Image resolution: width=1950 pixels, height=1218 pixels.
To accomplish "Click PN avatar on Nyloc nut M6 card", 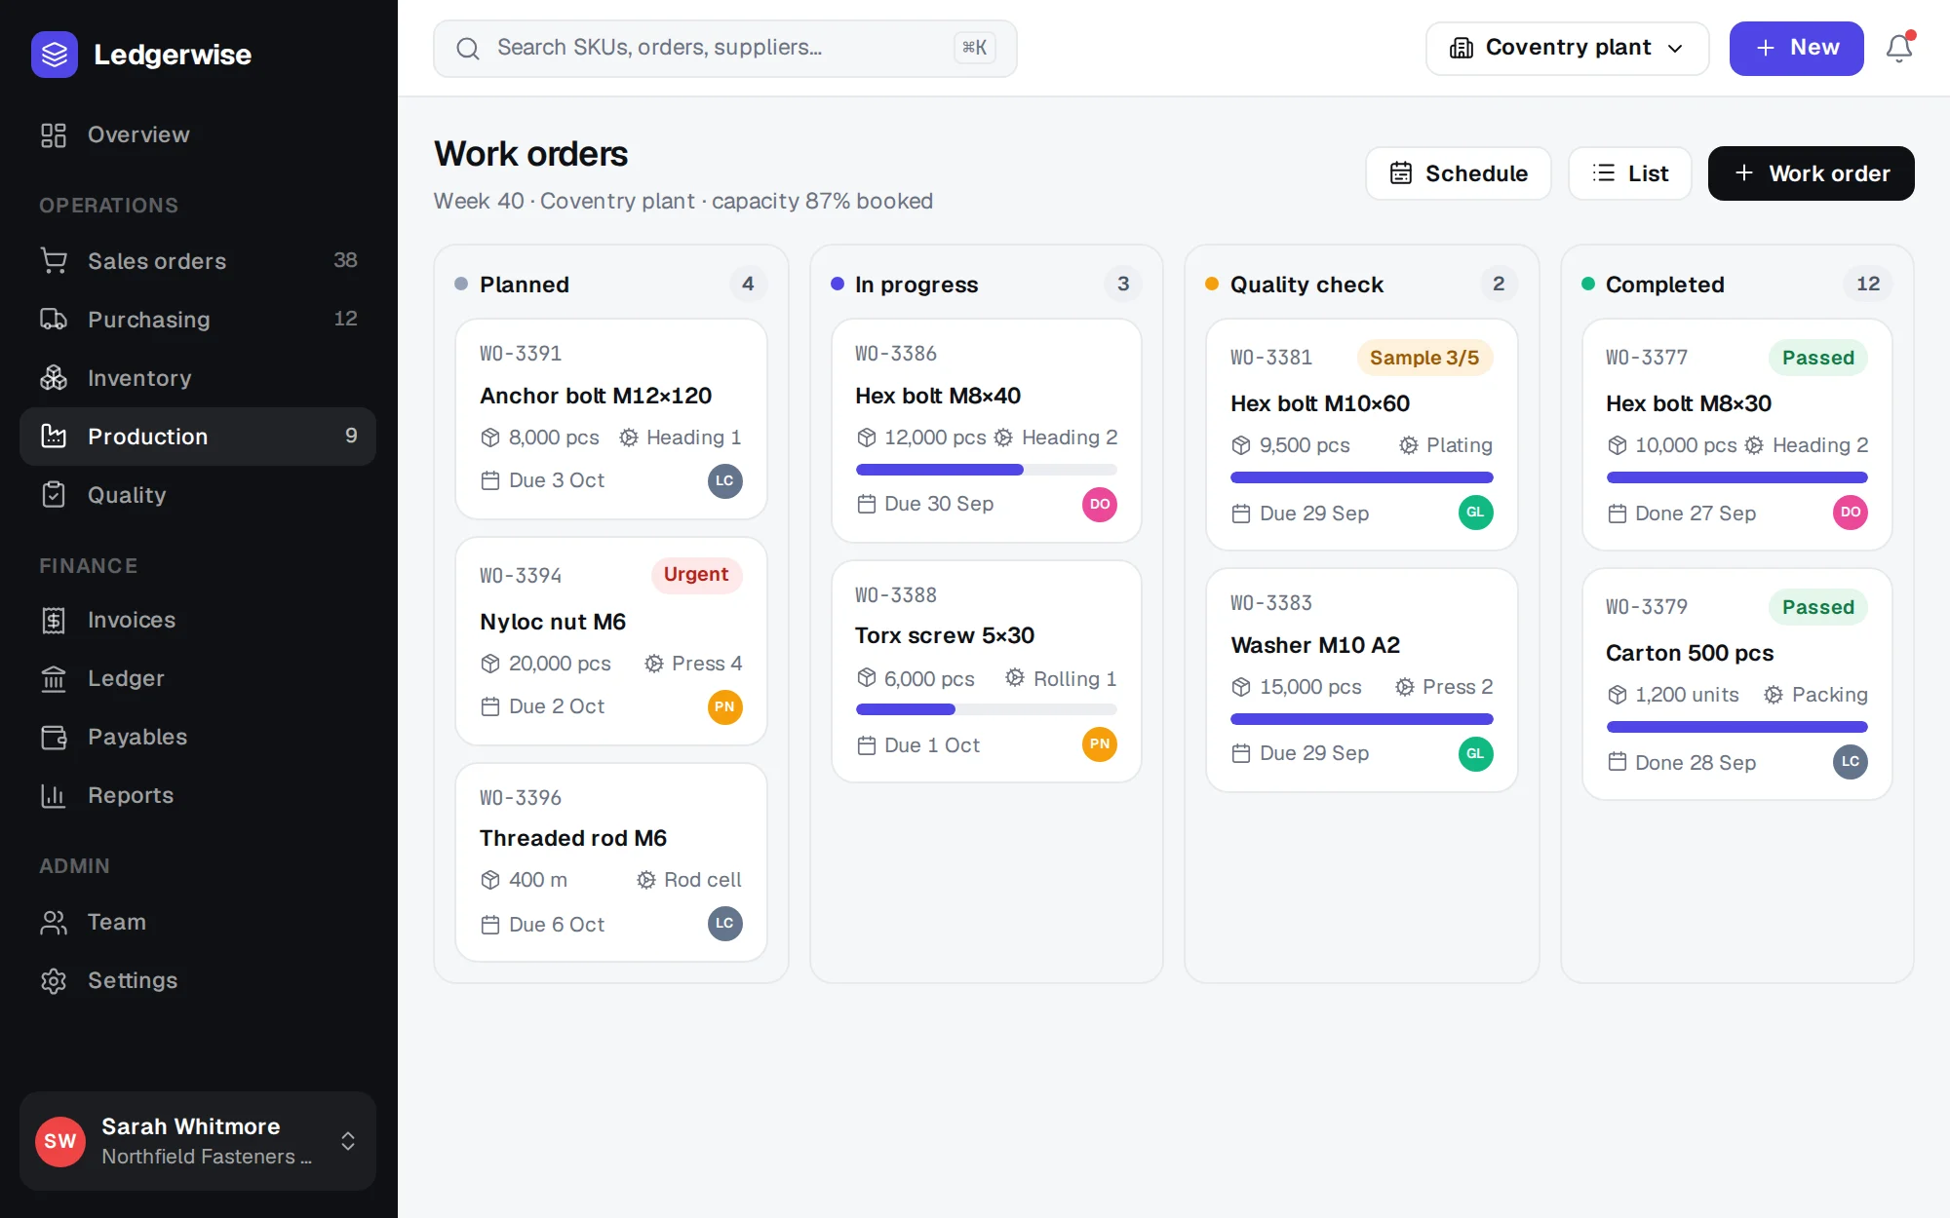I will pos(724,706).
